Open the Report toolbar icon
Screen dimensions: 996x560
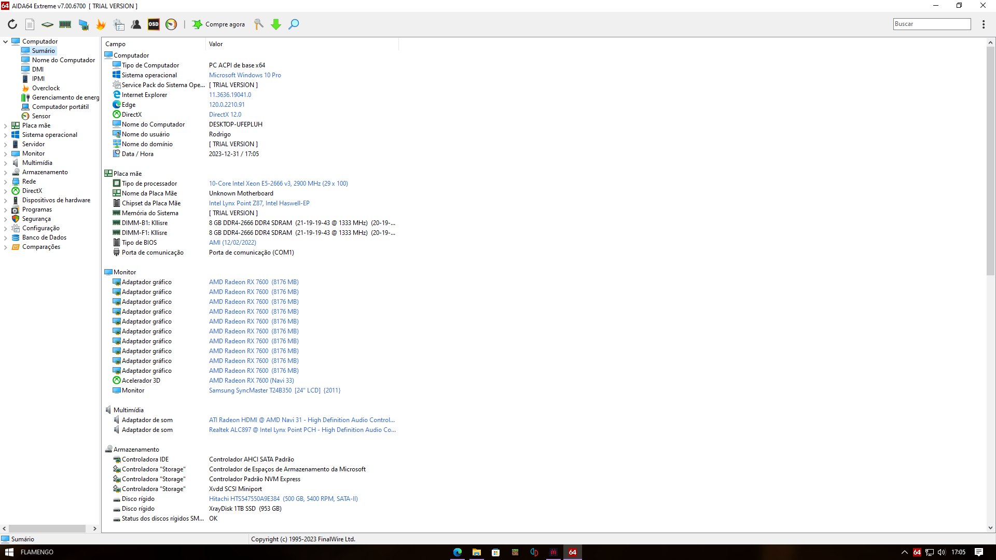pyautogui.click(x=30, y=24)
